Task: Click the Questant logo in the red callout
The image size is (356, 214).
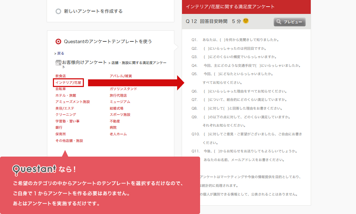Action: pyautogui.click(x=34, y=170)
